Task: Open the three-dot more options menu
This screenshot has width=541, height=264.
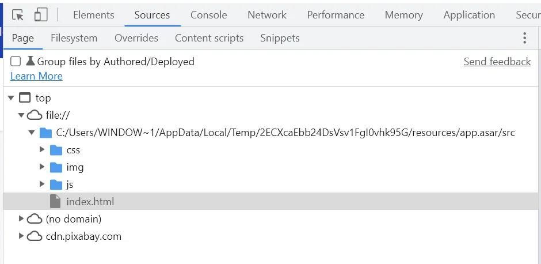Action: pyautogui.click(x=524, y=38)
